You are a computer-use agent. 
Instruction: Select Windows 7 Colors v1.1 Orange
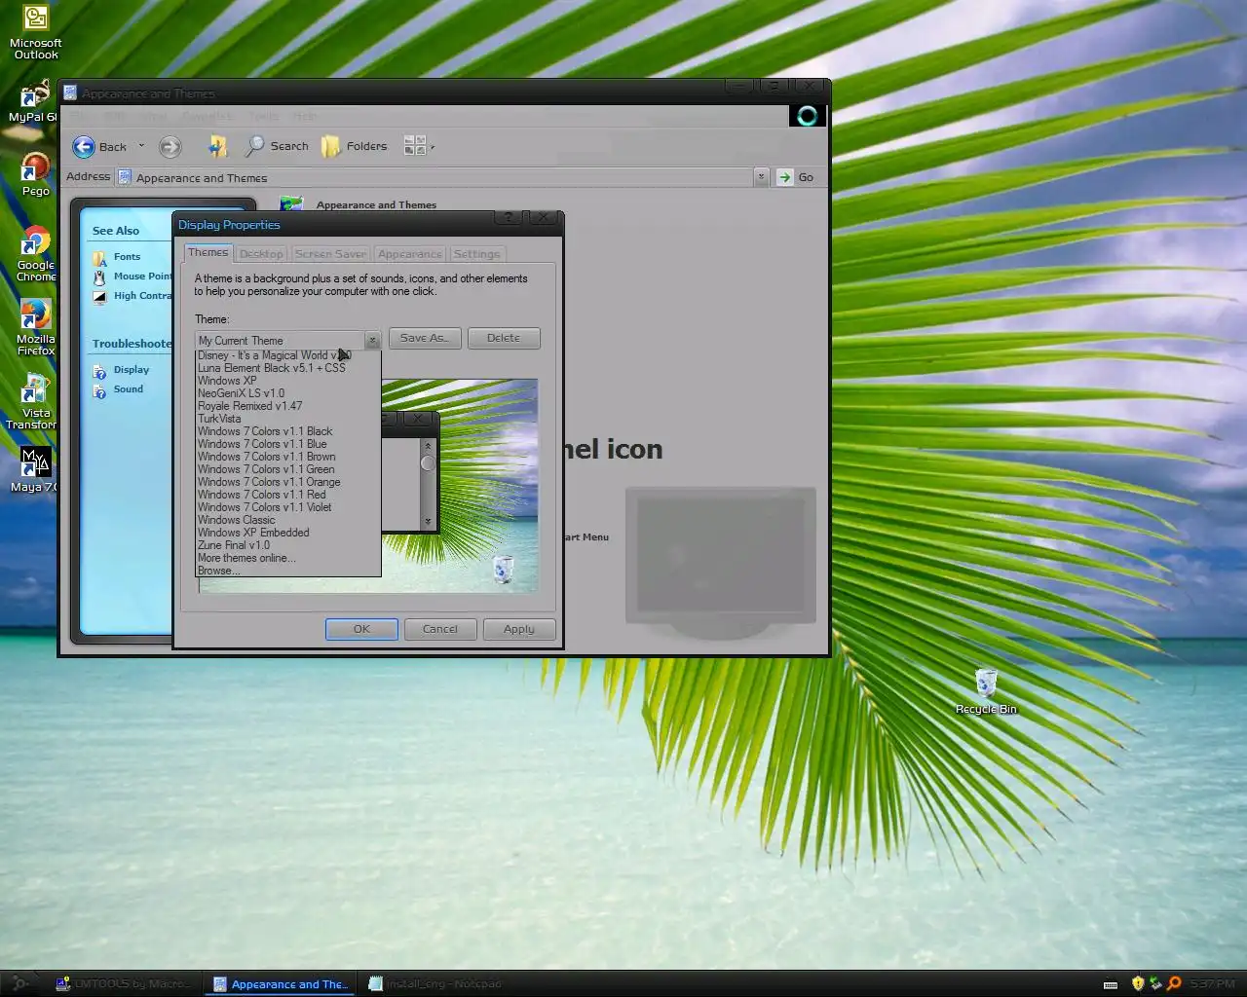[x=287, y=482]
